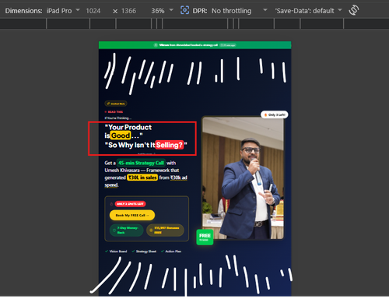Viewport: 389px width, 299px height.
Task: Click the 'Strategy Sheet' checkmark item
Action: pyautogui.click(x=144, y=252)
